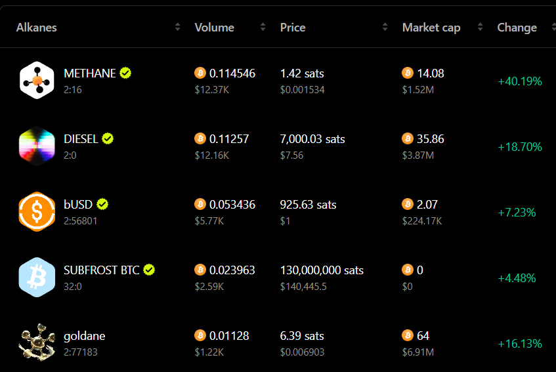Click goldane price 6.39 sats

pos(302,335)
